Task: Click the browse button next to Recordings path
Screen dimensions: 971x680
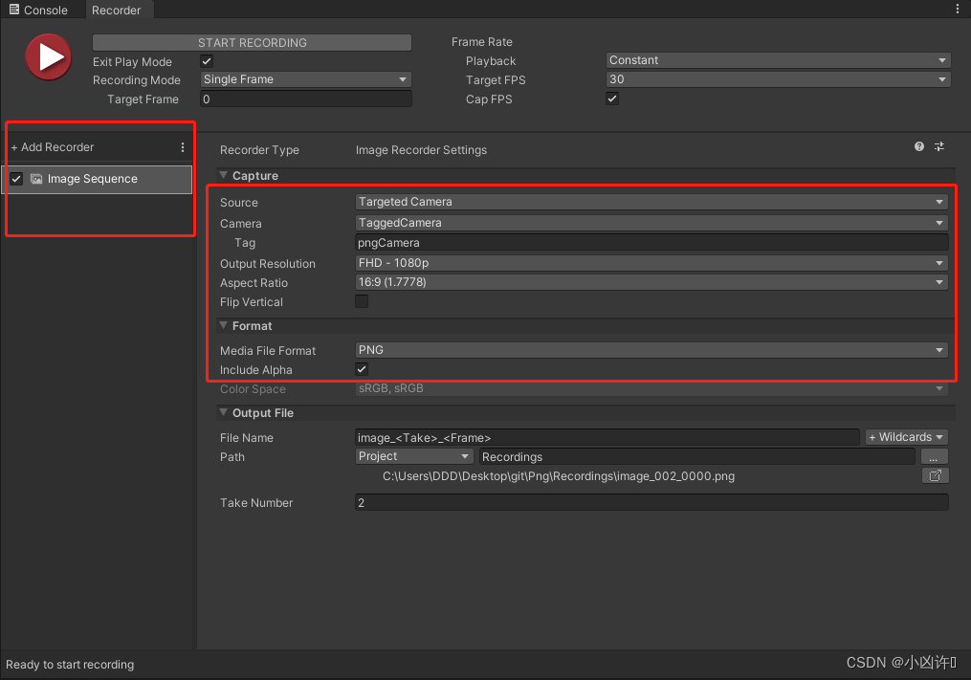Action: [935, 456]
